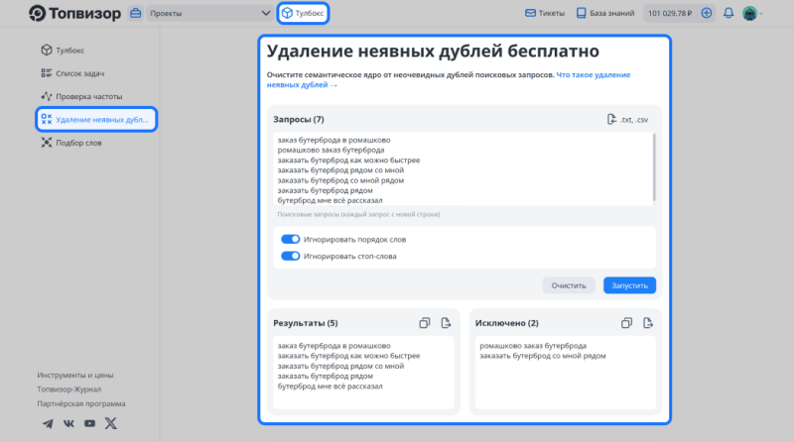Click the Исключено text box

(x=565, y=373)
